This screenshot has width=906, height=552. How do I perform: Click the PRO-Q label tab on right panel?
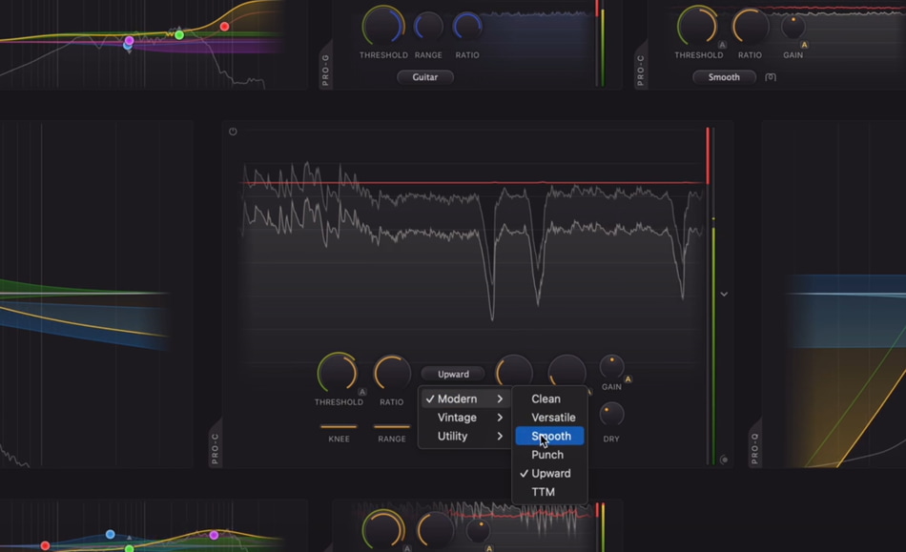coord(754,448)
